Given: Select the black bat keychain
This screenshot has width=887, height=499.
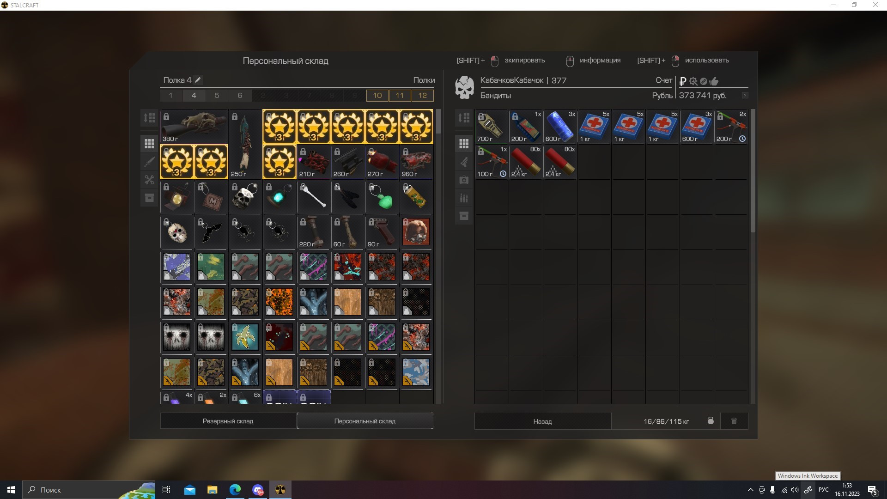Looking at the screenshot, I should (x=211, y=232).
